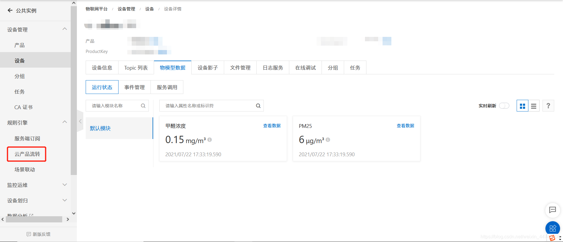This screenshot has width=563, height=242.
Task: Collapse the 设备管理 menu section
Action: pos(65,29)
